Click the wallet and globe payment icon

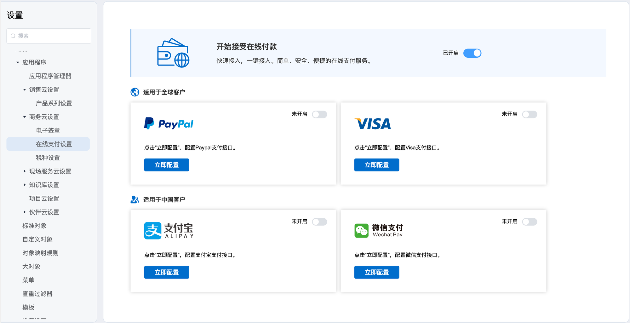point(173,53)
